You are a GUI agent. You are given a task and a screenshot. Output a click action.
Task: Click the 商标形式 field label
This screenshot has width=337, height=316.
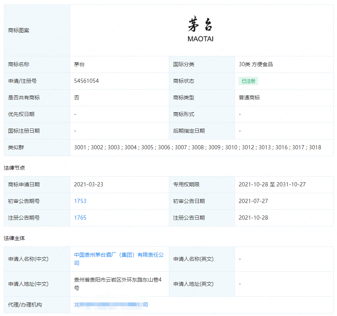click(184, 114)
